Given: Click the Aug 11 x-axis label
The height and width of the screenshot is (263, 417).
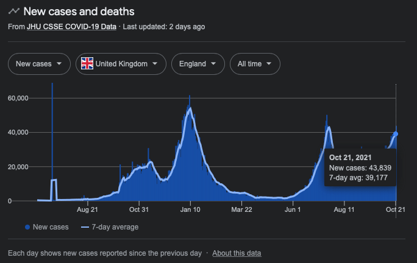Looking at the screenshot, I should coord(344,210).
